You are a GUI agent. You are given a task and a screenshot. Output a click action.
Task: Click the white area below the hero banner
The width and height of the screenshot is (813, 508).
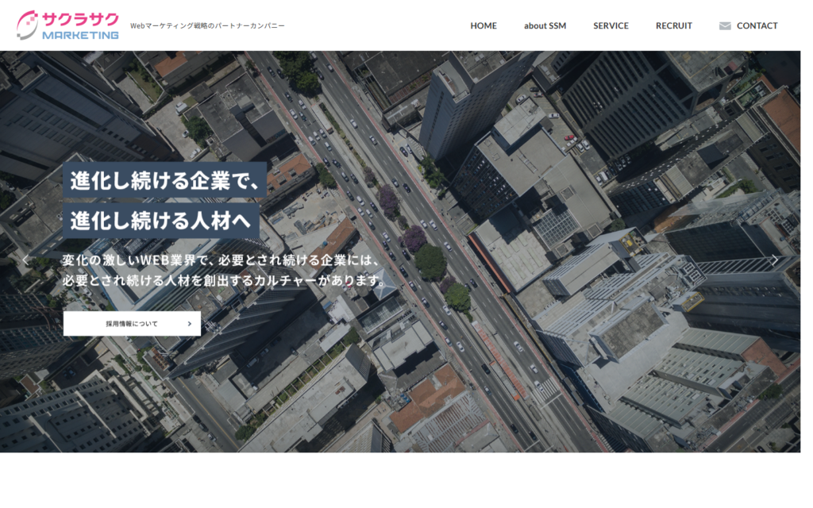click(406, 480)
